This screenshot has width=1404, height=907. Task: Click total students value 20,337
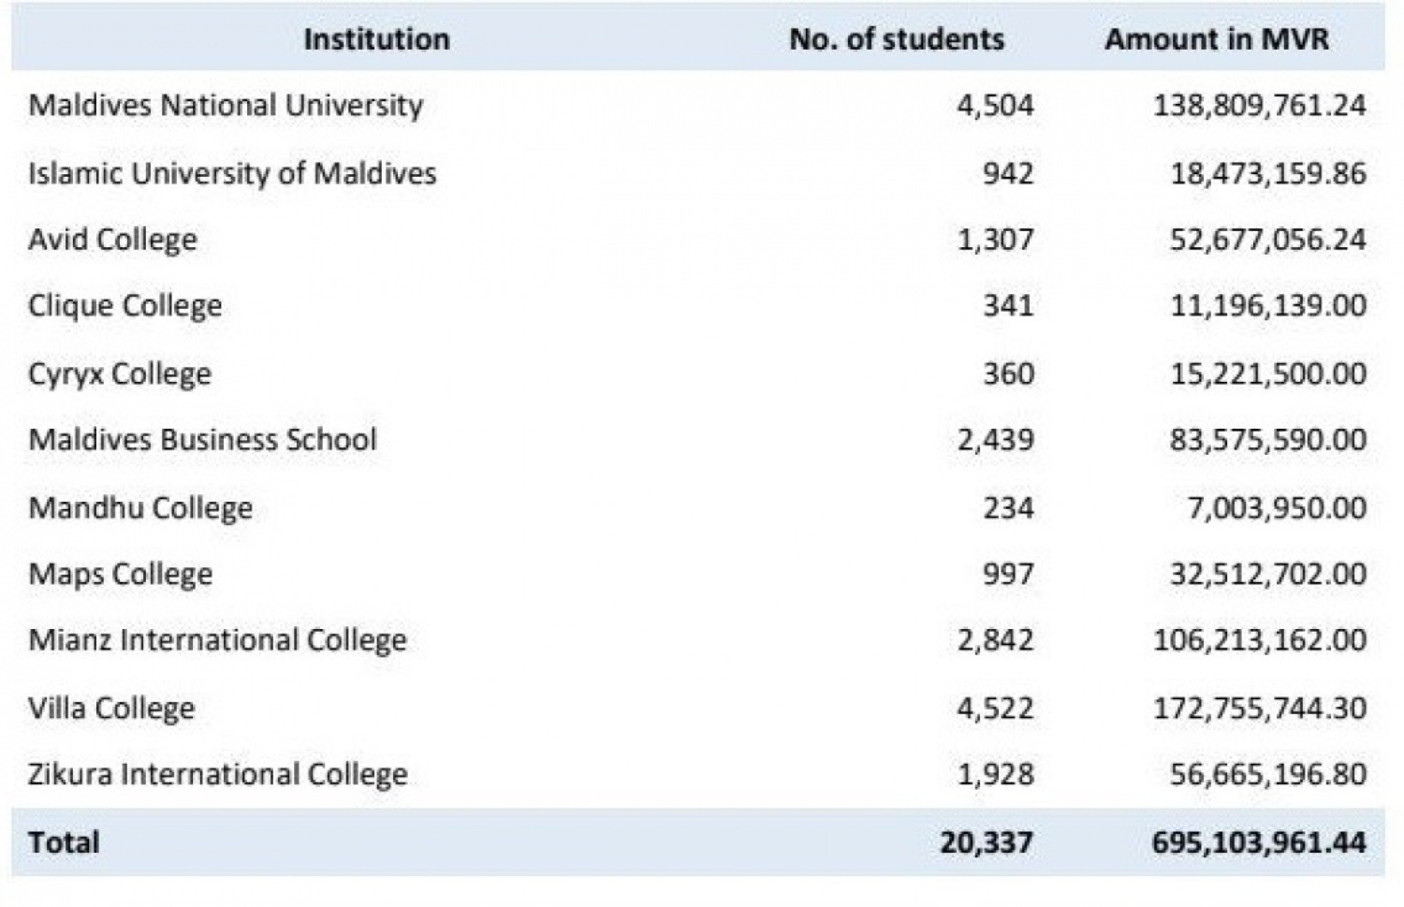[x=987, y=842]
